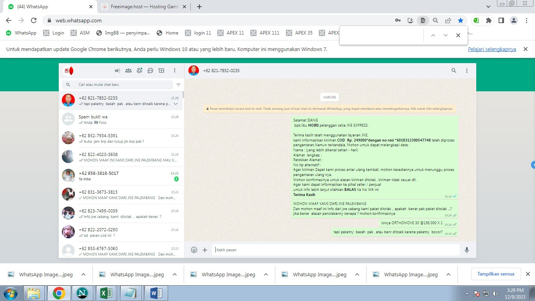Go to previous find result
535x301 pixels.
tap(433, 35)
